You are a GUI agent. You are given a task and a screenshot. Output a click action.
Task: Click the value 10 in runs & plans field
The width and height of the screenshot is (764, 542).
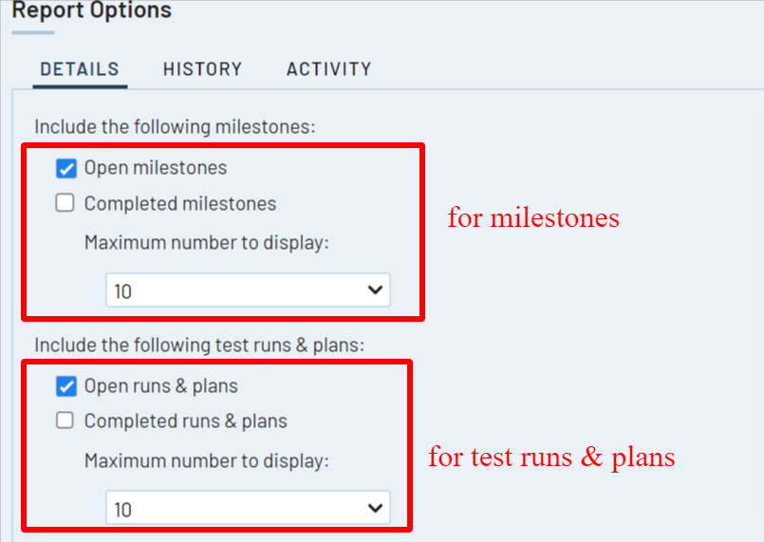point(123,510)
